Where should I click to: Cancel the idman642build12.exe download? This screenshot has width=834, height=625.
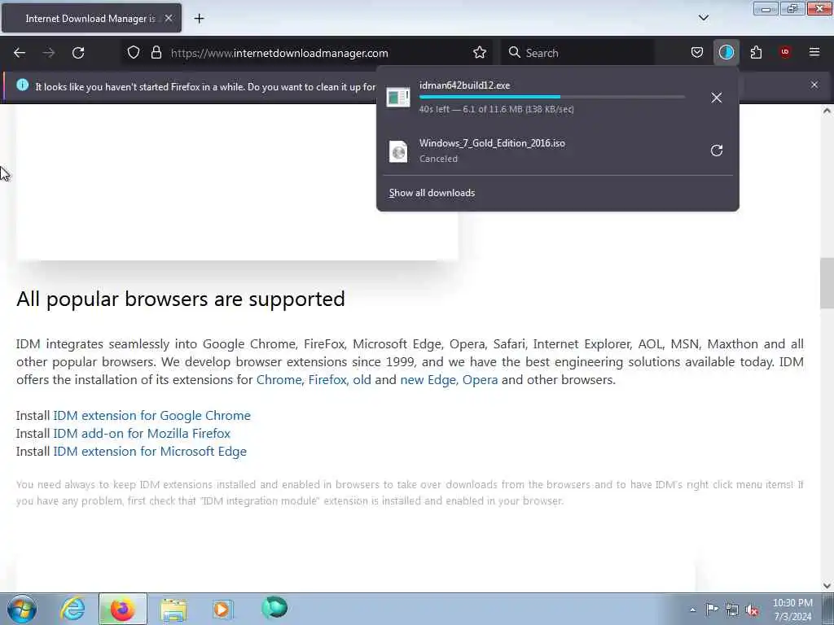coord(717,98)
